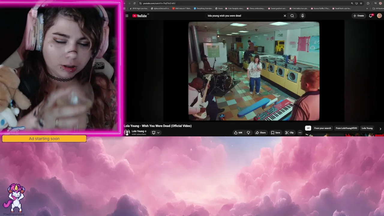Open the 2018 High Low Hoo bookmark
Viewport: 384px width, 216px height.
click(x=139, y=8)
